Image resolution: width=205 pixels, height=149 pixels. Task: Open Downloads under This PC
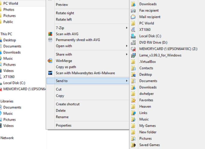click(12, 52)
